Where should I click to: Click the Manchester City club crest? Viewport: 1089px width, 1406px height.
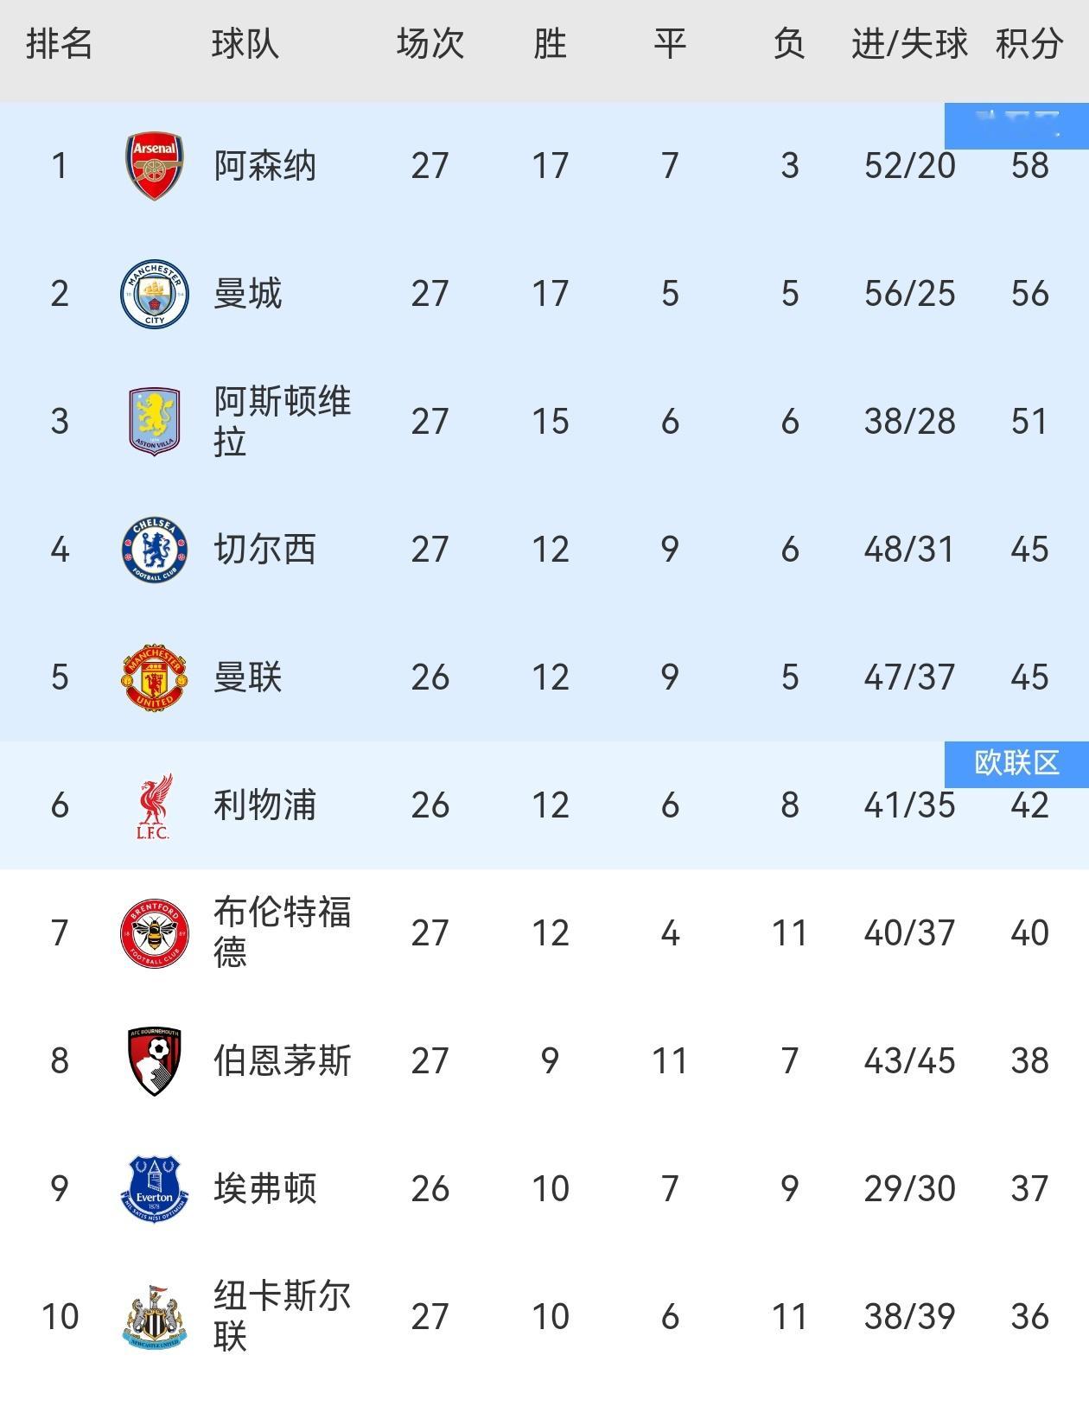155,294
